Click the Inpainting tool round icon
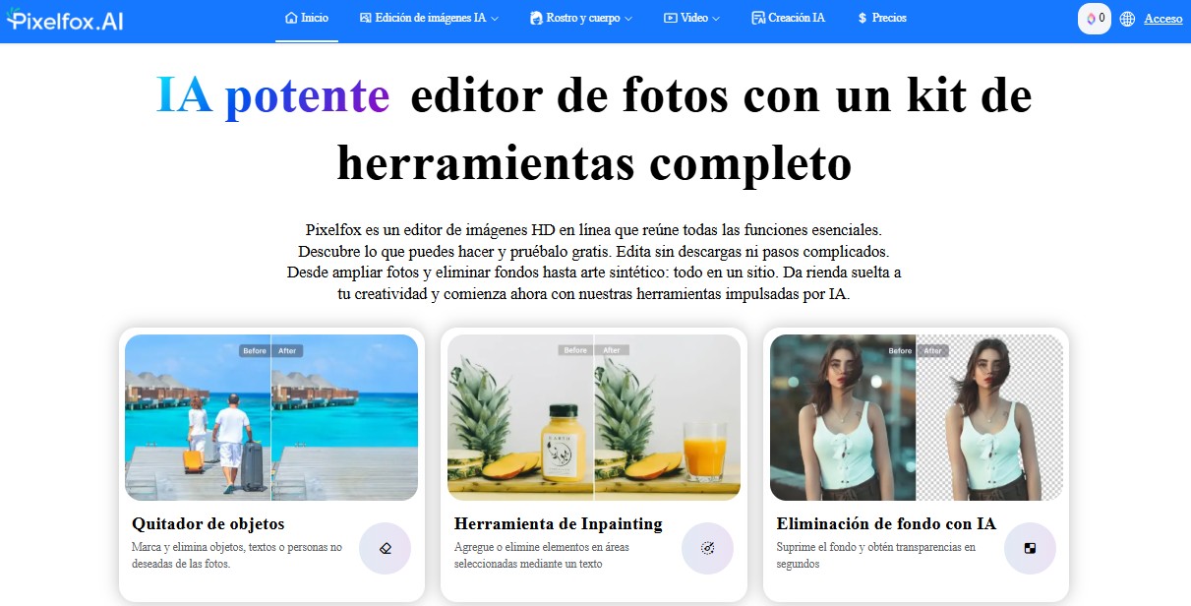This screenshot has width=1191, height=606. 707,548
